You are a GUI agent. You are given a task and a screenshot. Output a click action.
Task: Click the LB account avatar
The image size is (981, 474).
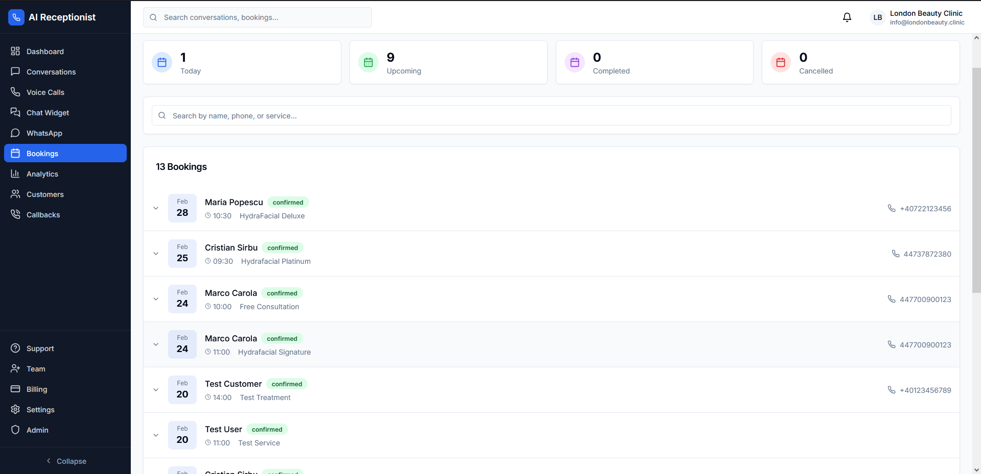click(877, 17)
